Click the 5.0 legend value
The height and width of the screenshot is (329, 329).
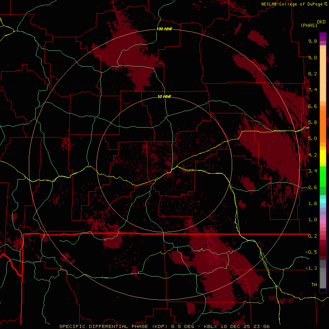(313, 139)
